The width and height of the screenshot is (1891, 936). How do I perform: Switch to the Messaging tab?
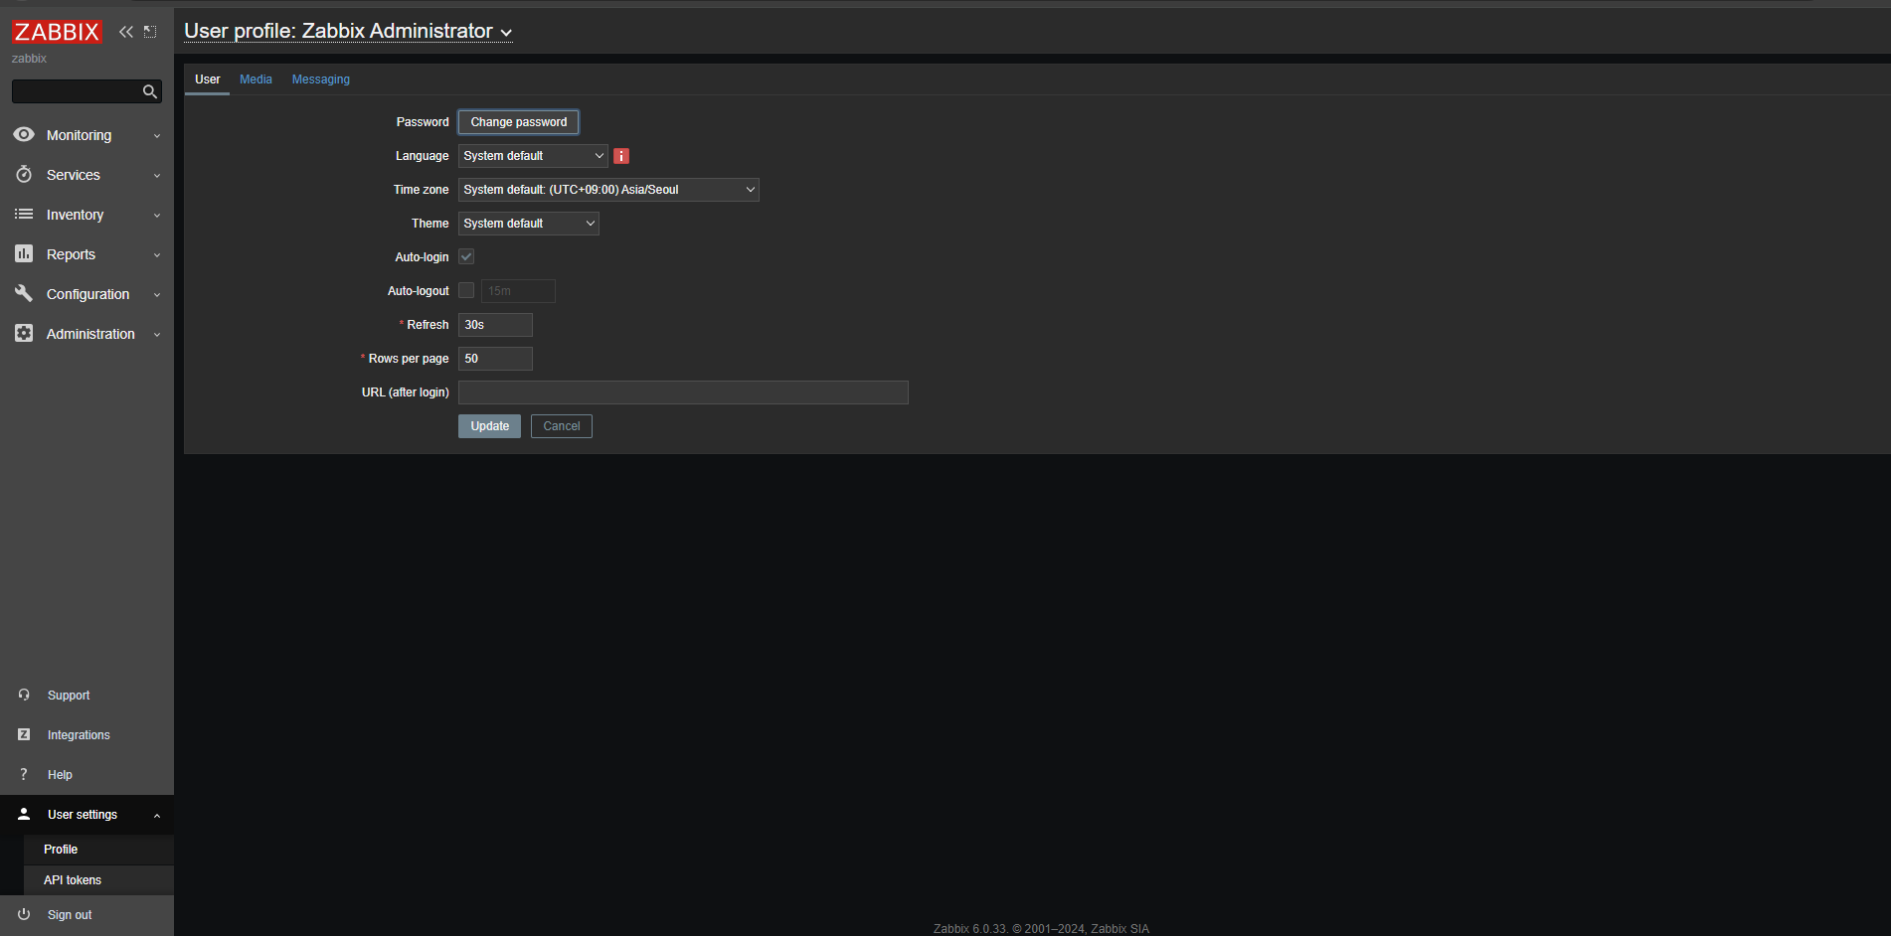pyautogui.click(x=321, y=79)
